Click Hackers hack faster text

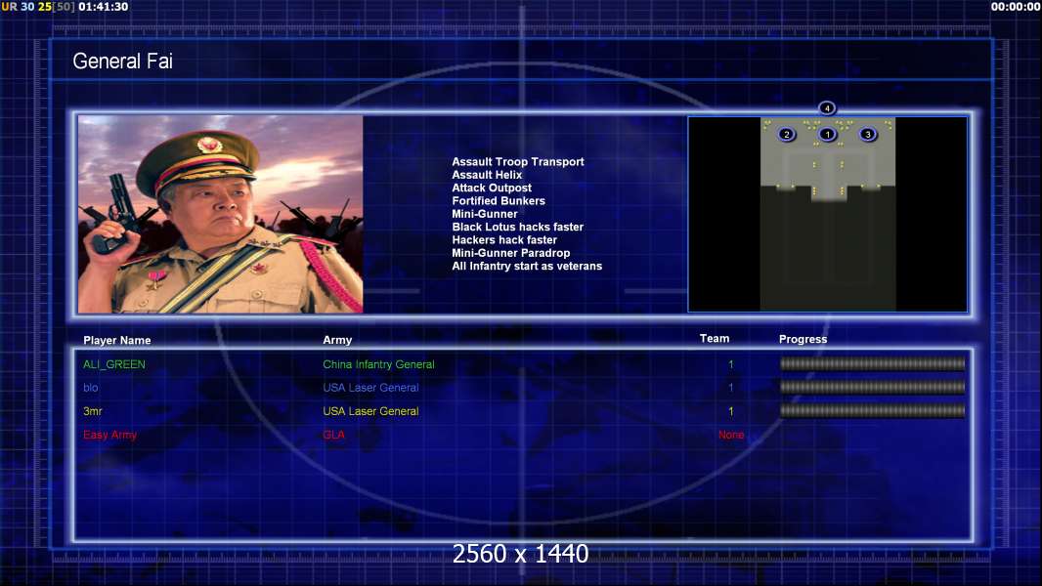tap(504, 239)
